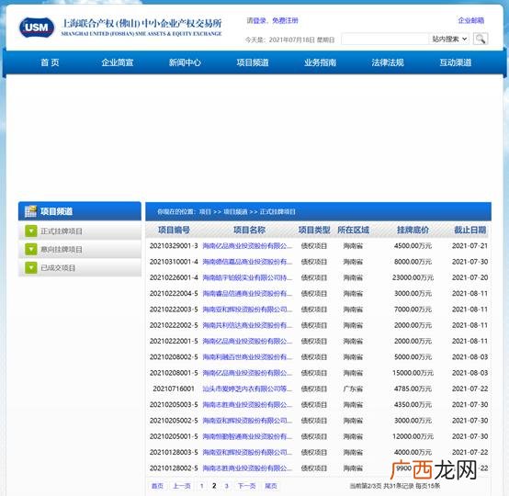Select 已成交项目 in sidebar

point(58,268)
